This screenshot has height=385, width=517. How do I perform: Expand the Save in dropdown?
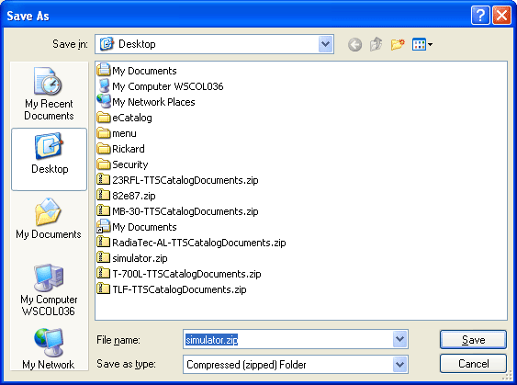click(x=325, y=44)
